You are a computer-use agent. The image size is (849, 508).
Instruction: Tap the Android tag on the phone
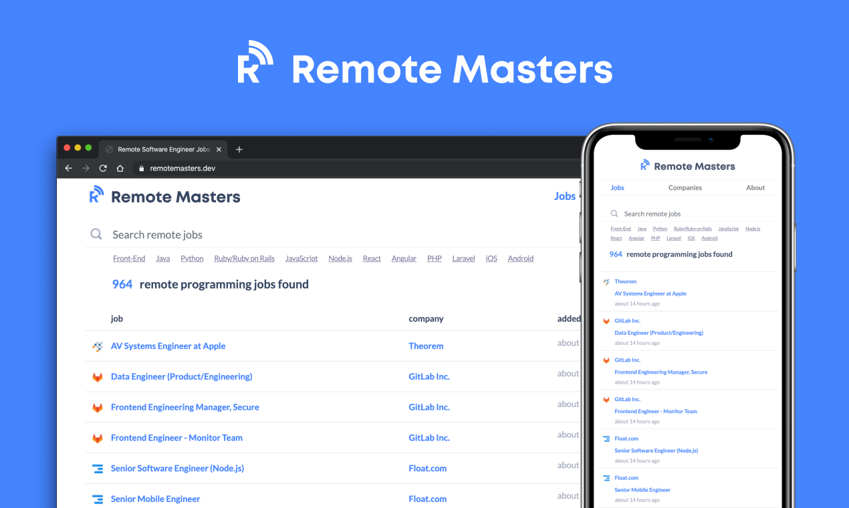[x=709, y=238]
